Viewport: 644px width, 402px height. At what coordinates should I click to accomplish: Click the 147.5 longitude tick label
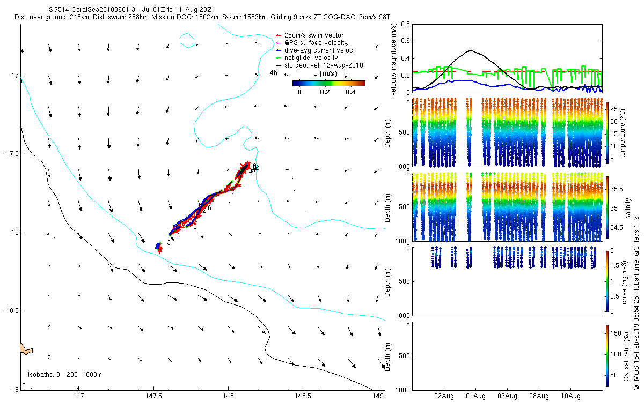coord(153,397)
